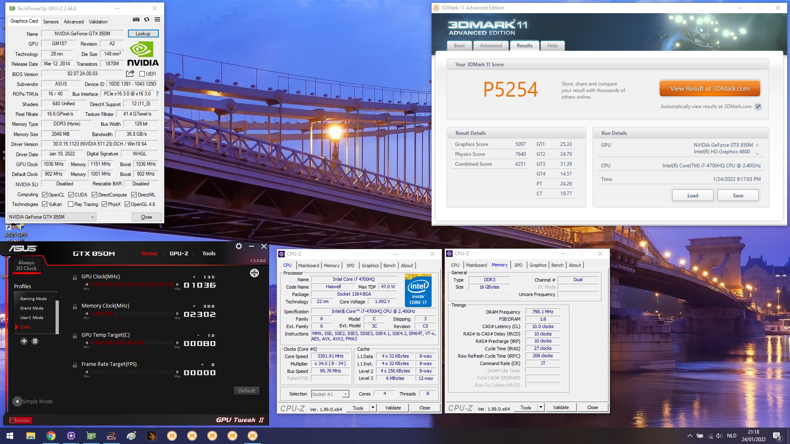Click the lock icon next to Memory Clock

point(75,306)
